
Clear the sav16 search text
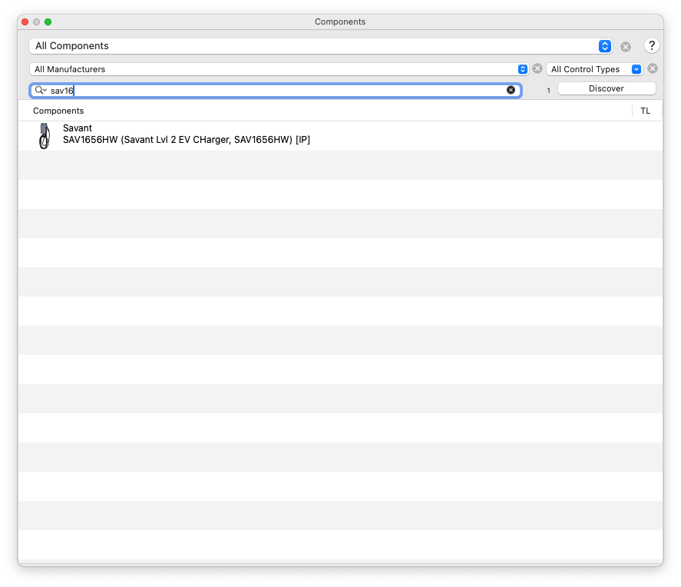(511, 90)
